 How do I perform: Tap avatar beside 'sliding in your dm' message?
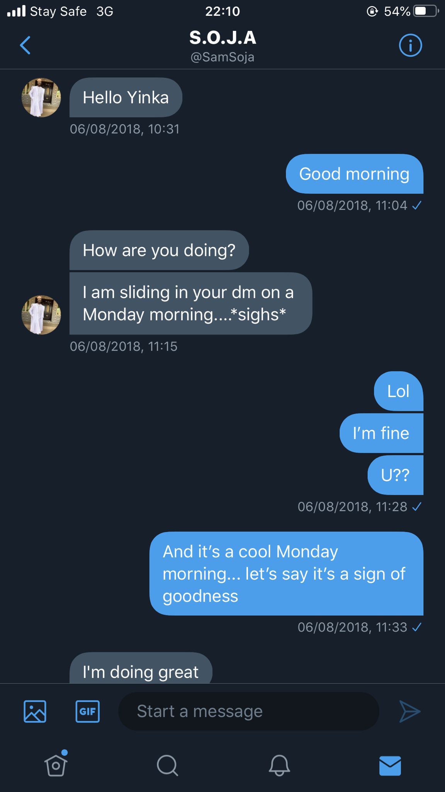(41, 315)
